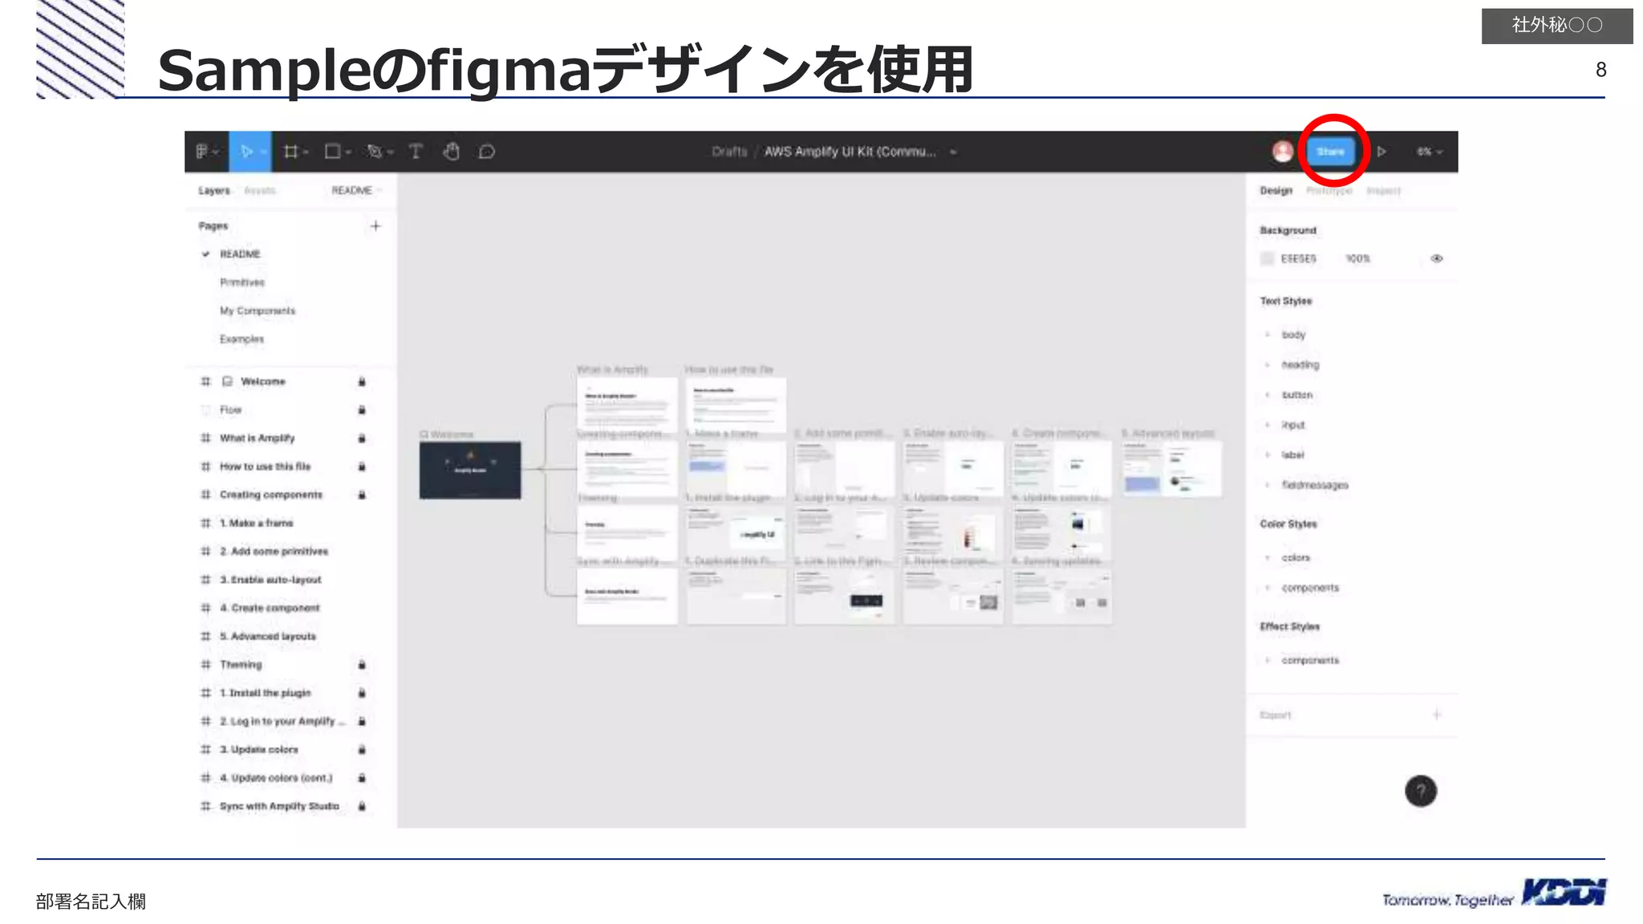The height and width of the screenshot is (924, 1643).
Task: Open the help question mark button
Action: [x=1421, y=792]
